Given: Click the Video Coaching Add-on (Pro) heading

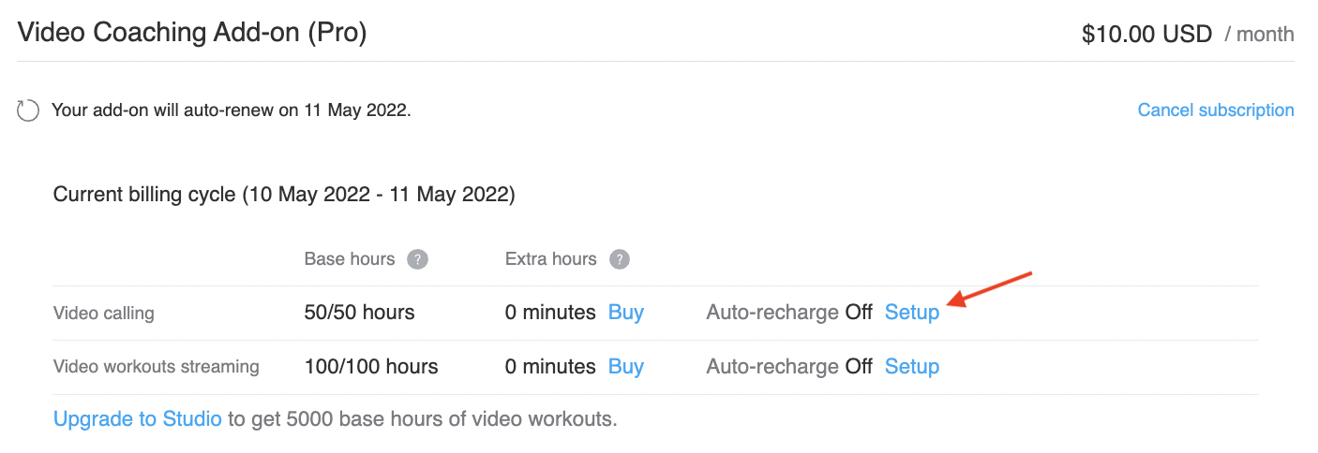Looking at the screenshot, I should click(192, 33).
